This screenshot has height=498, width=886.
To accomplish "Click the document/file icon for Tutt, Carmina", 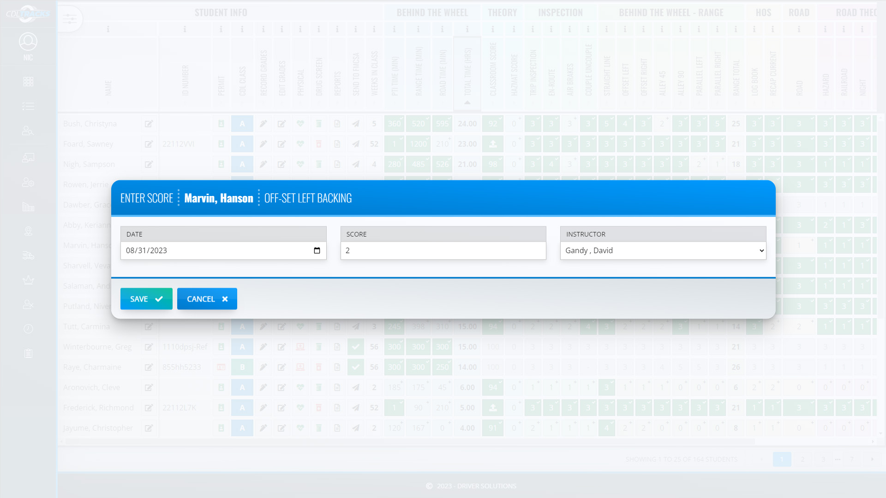I will 337,326.
